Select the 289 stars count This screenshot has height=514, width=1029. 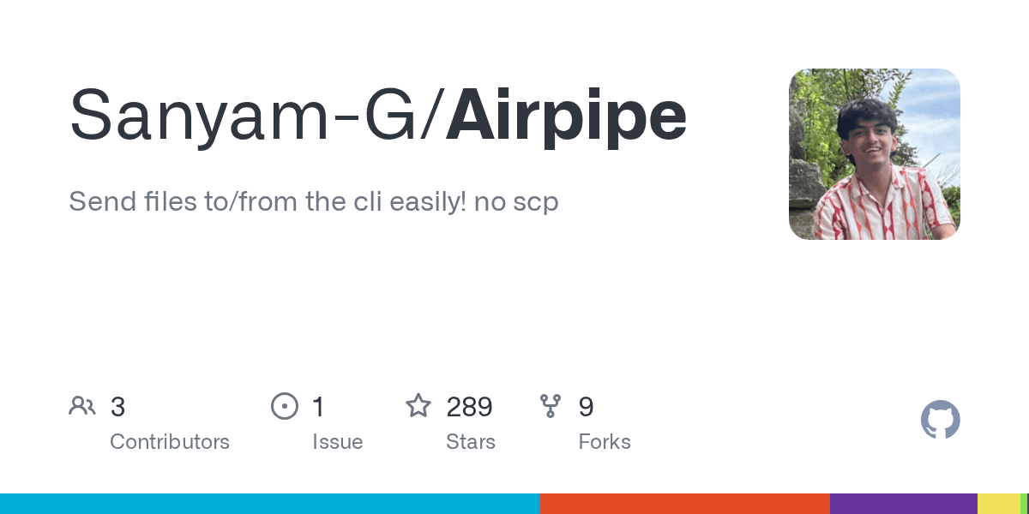(x=469, y=407)
